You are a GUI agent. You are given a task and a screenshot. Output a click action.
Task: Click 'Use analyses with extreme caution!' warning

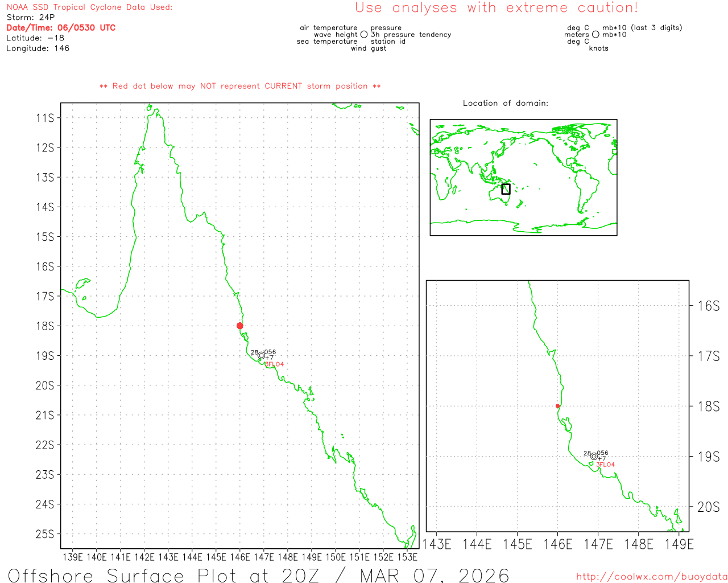[x=497, y=8]
